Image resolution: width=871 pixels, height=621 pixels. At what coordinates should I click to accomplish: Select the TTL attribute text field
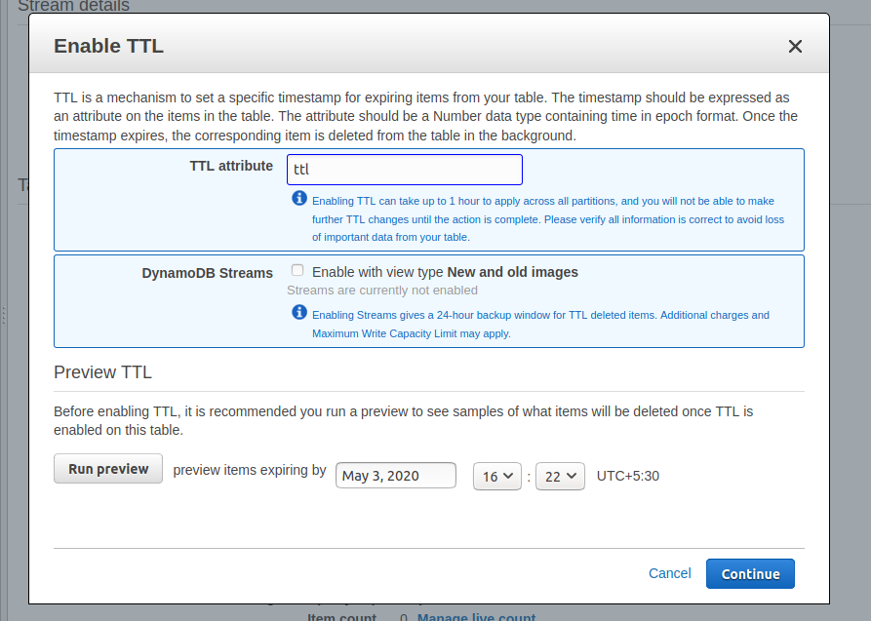(404, 169)
